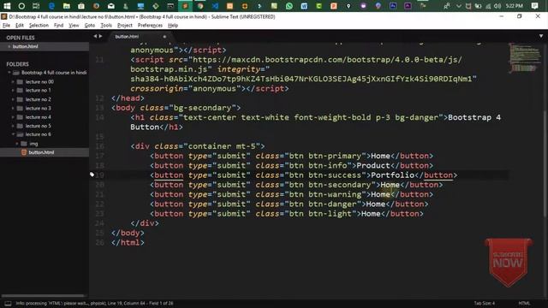The width and height of the screenshot is (548, 308).
Task: Click the container mt-5 div line
Action: pyautogui.click(x=198, y=146)
